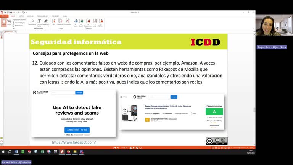The width and height of the screenshot is (293, 165).
Task: Click the create PDF button
Action: pos(54,22)
